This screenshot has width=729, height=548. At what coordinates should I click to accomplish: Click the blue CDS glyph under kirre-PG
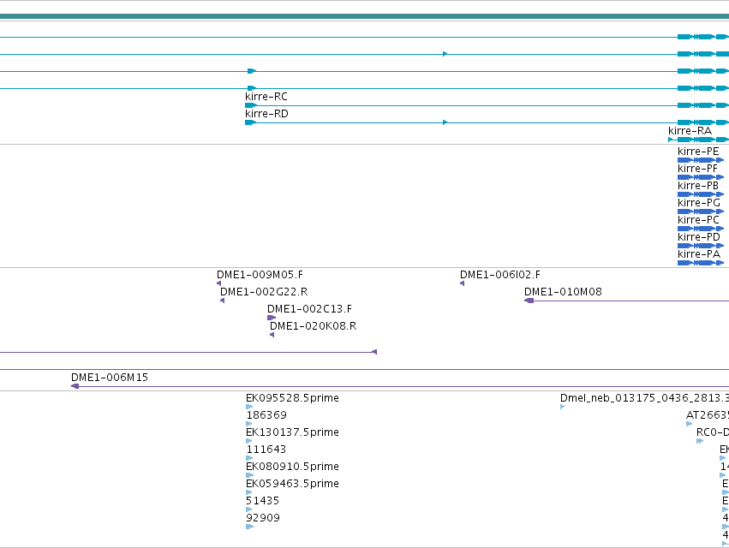pos(701,211)
